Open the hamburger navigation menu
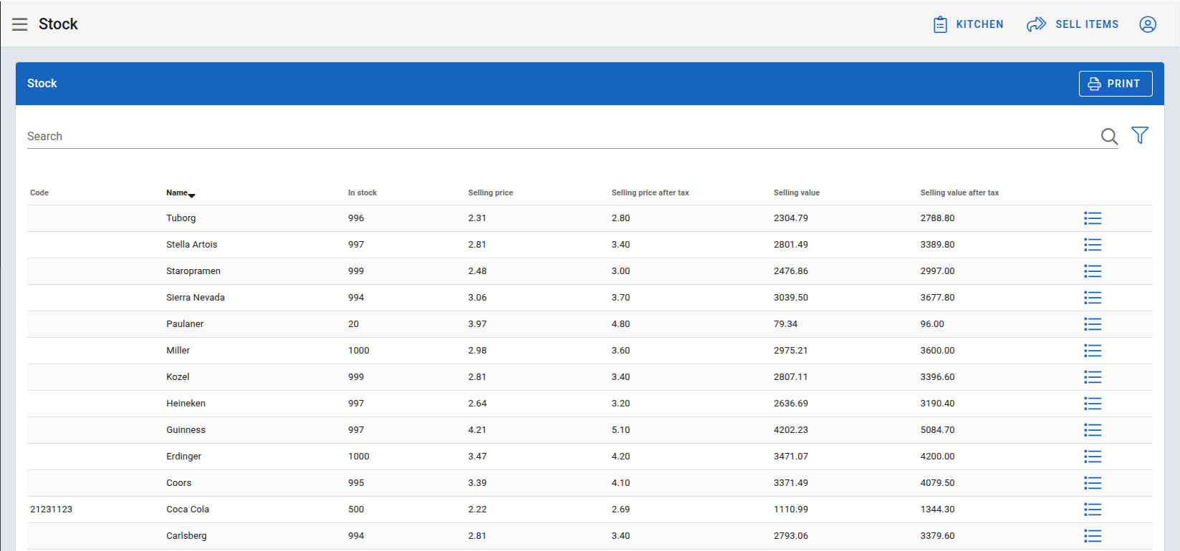The height and width of the screenshot is (551, 1180). point(20,24)
